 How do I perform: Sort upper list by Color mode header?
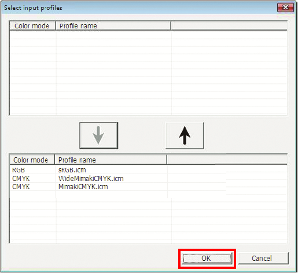[x=32, y=26]
